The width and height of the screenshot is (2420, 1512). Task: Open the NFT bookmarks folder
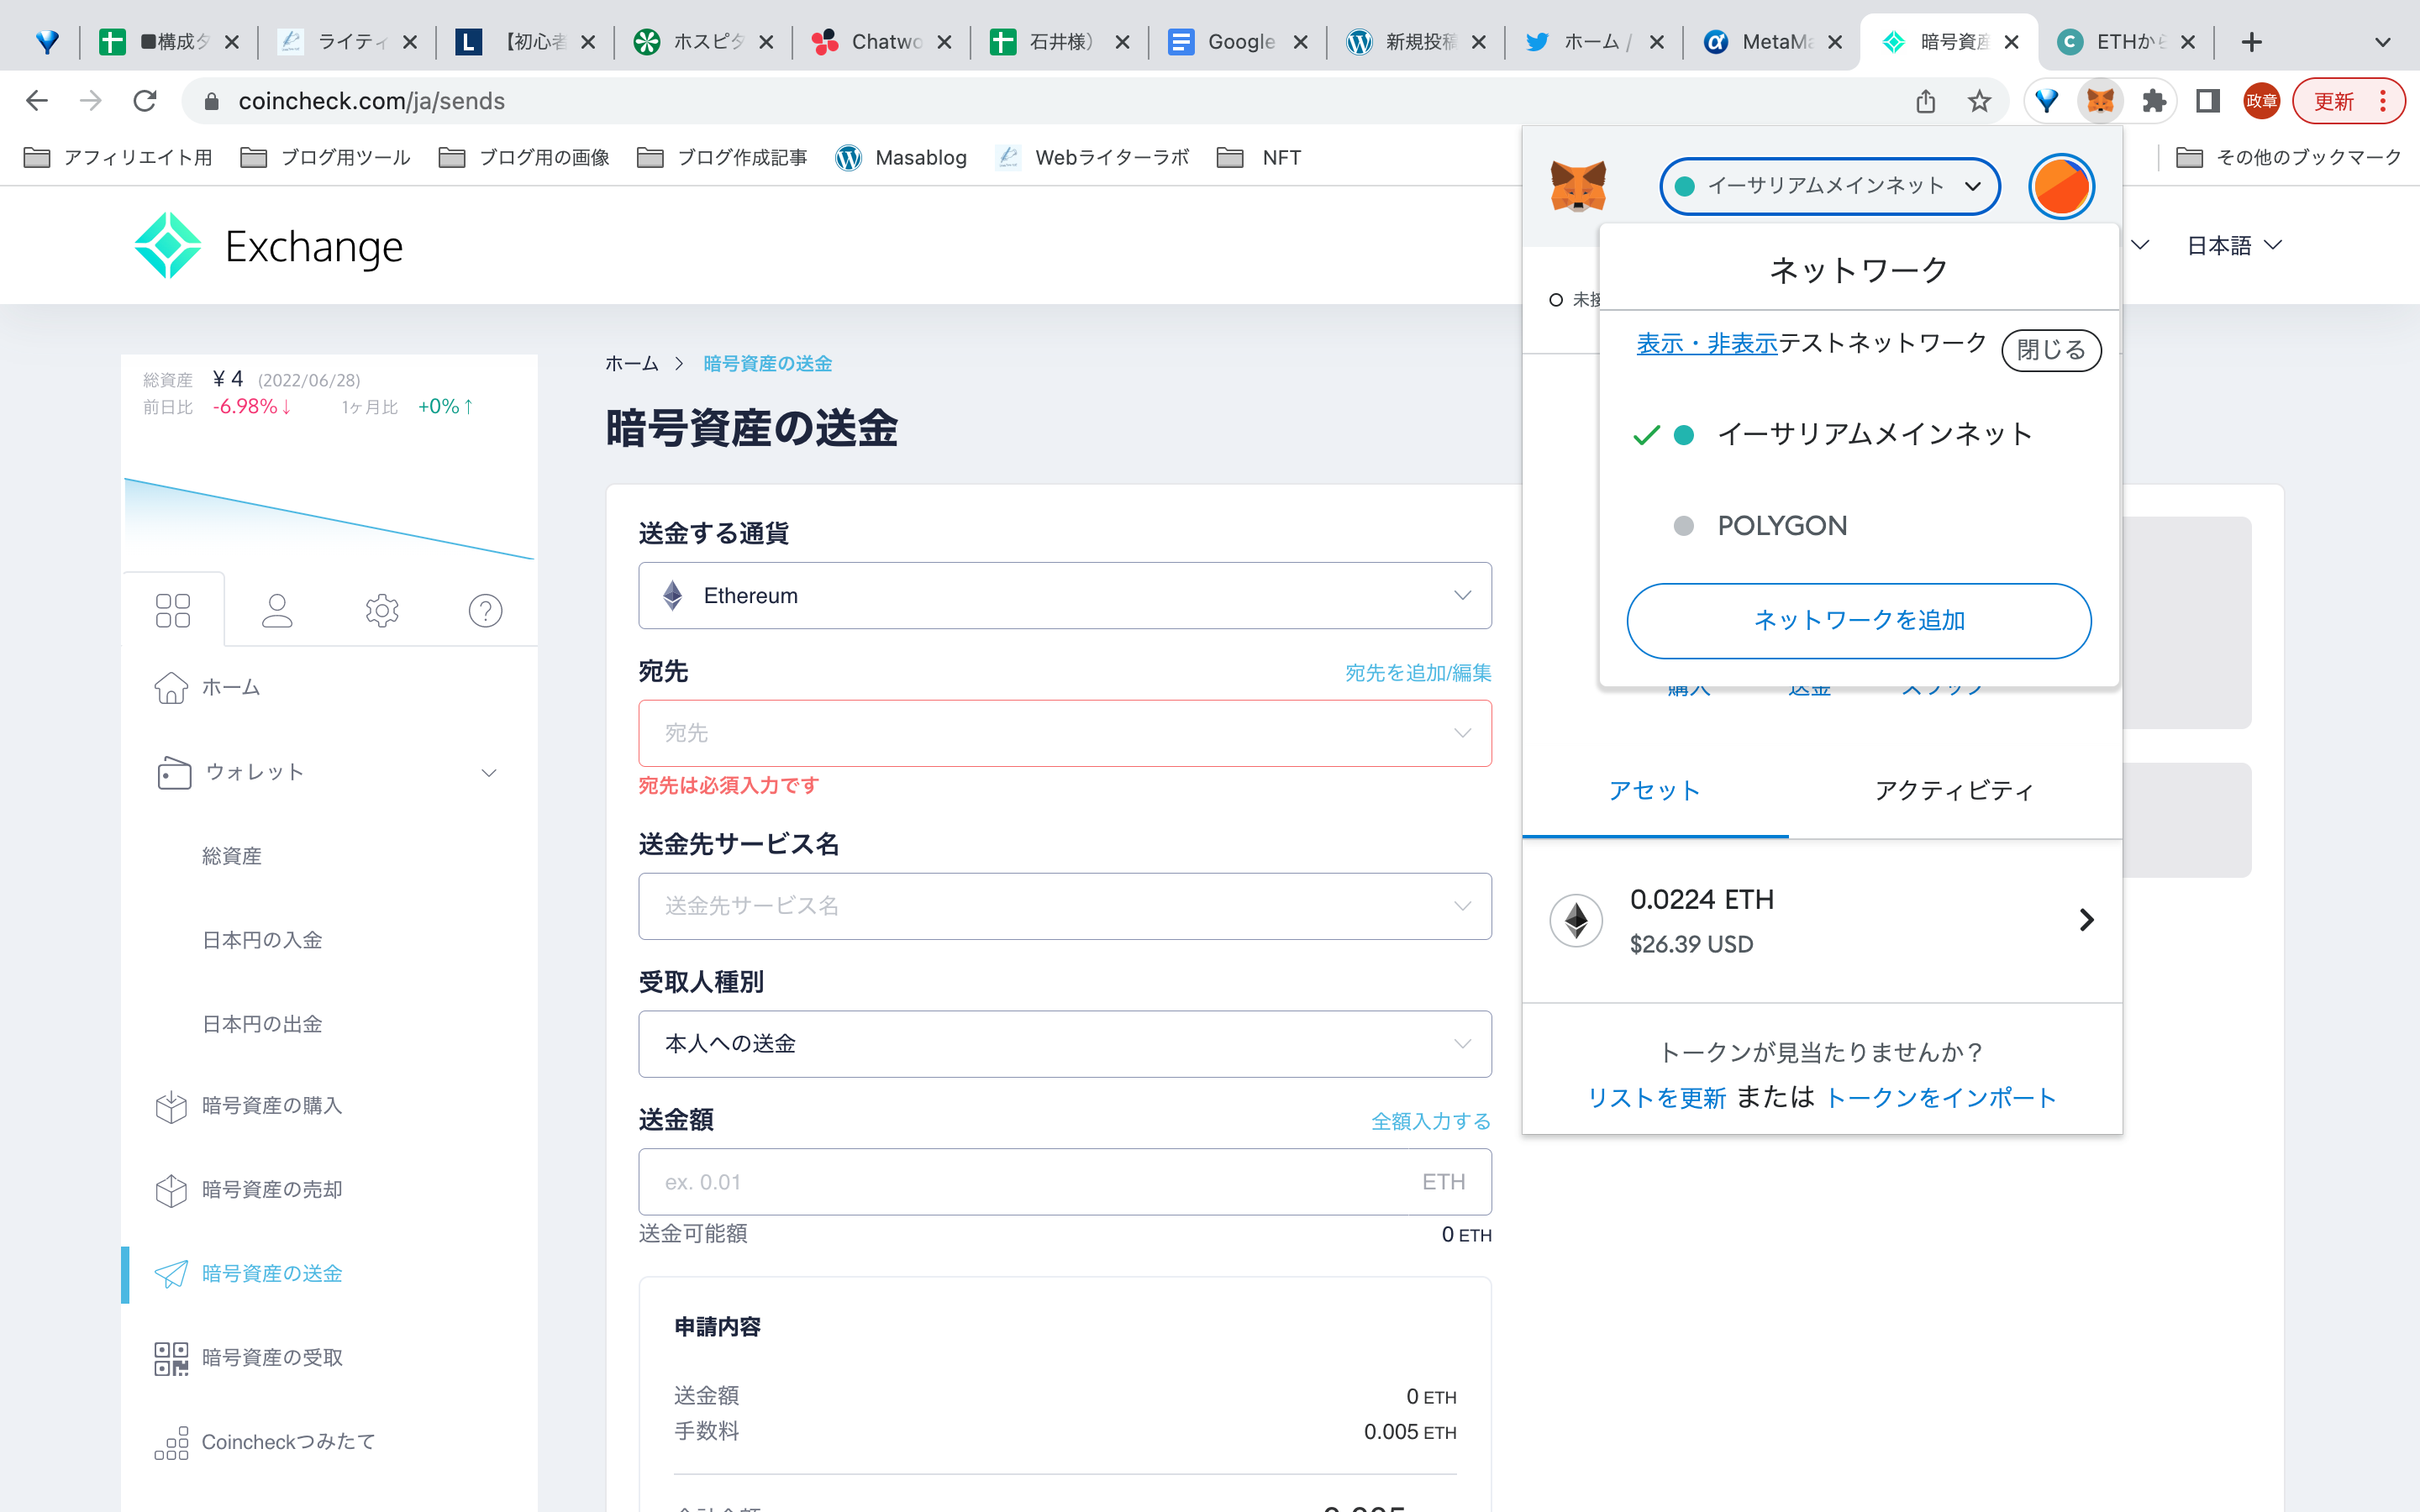(1260, 157)
